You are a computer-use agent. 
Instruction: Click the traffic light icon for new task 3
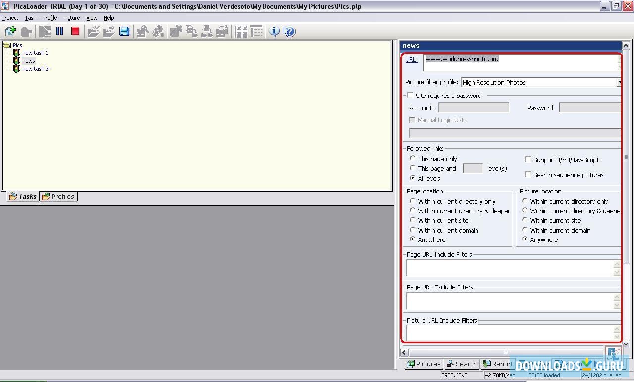[16, 69]
